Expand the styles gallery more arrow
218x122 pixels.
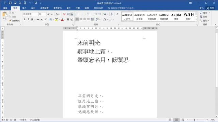click(196, 20)
